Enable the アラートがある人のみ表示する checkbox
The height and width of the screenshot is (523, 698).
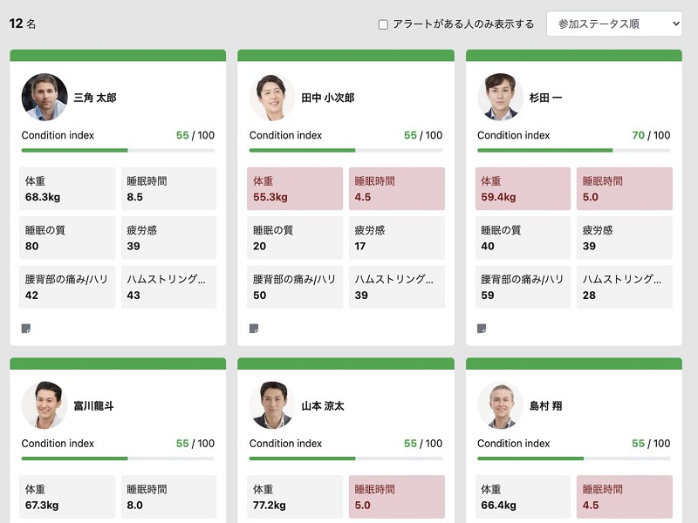pyautogui.click(x=383, y=24)
